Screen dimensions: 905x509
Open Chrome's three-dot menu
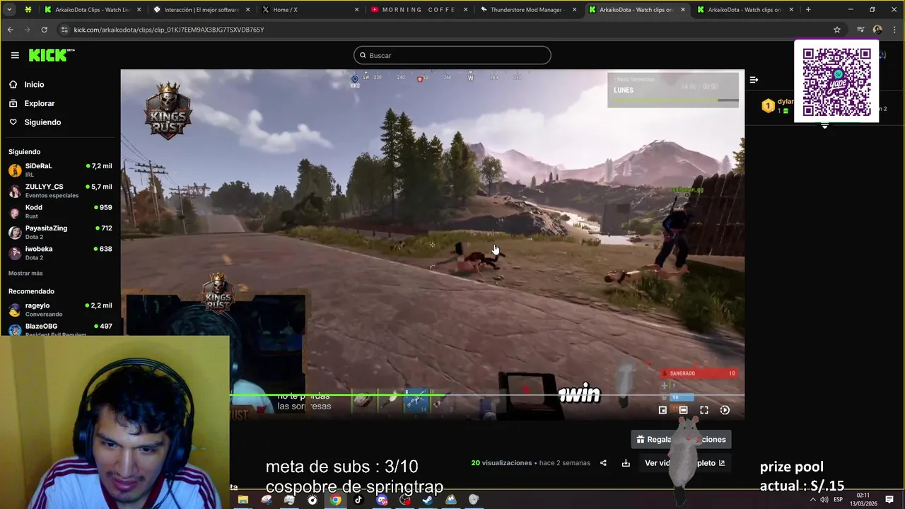click(894, 30)
